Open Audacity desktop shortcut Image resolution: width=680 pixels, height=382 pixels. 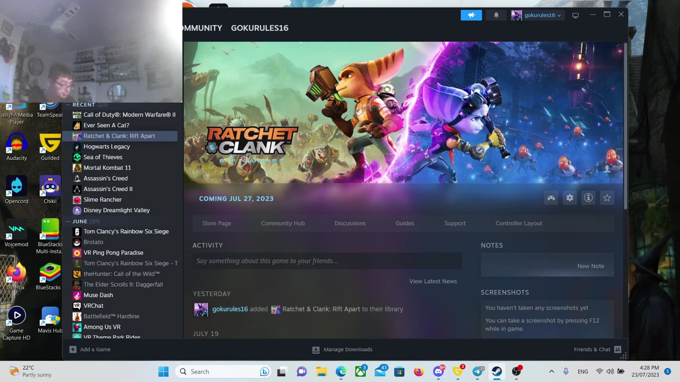[x=16, y=147]
